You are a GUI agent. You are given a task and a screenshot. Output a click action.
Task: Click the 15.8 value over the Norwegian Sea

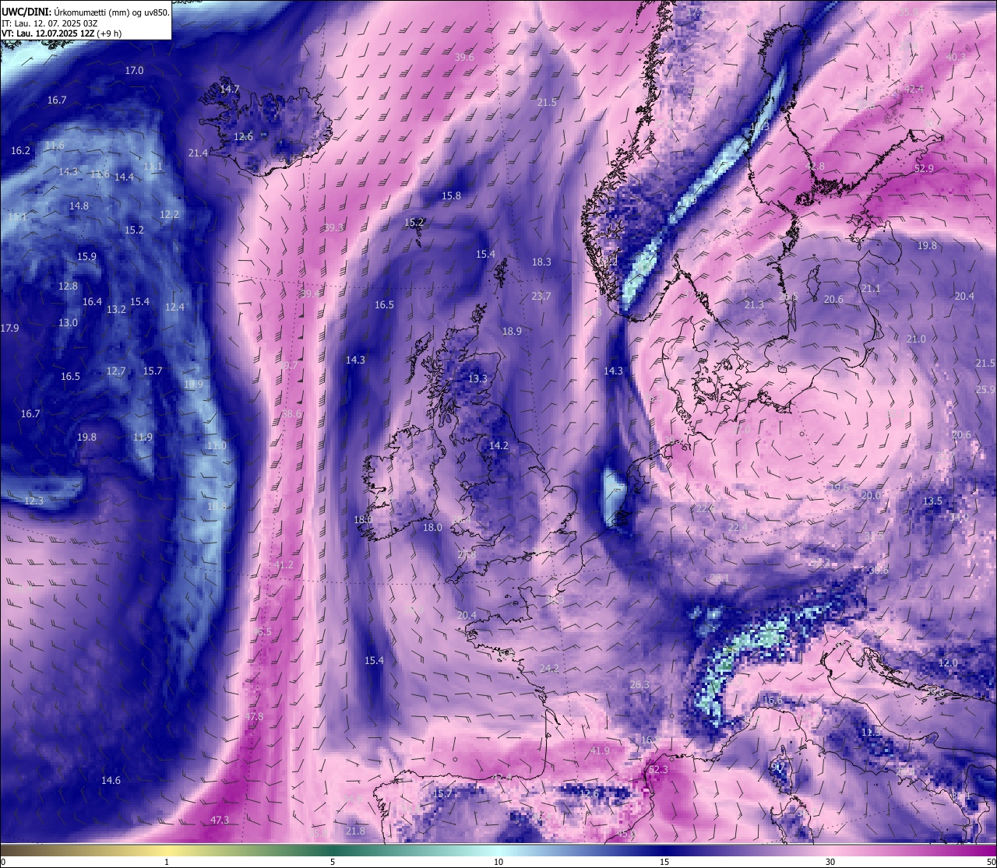point(451,196)
